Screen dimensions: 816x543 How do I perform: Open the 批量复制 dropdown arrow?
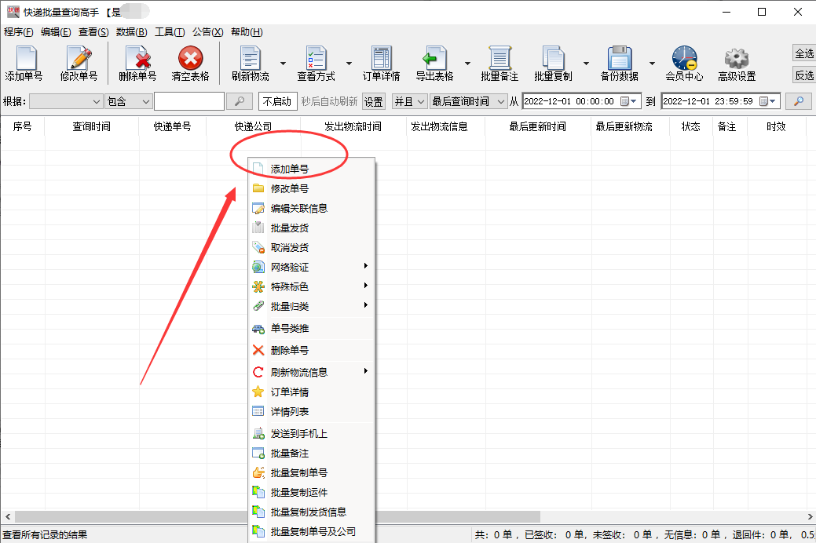click(586, 64)
